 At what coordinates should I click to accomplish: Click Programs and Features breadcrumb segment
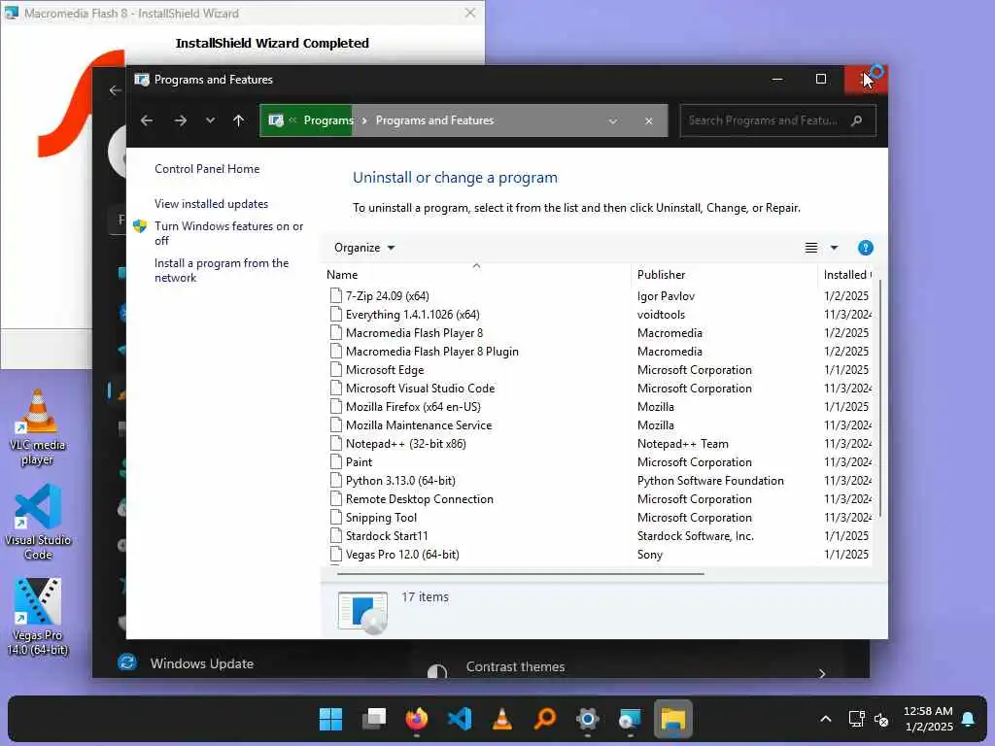434,120
